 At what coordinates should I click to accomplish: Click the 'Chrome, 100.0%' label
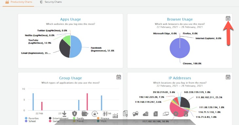(x=192, y=64)
